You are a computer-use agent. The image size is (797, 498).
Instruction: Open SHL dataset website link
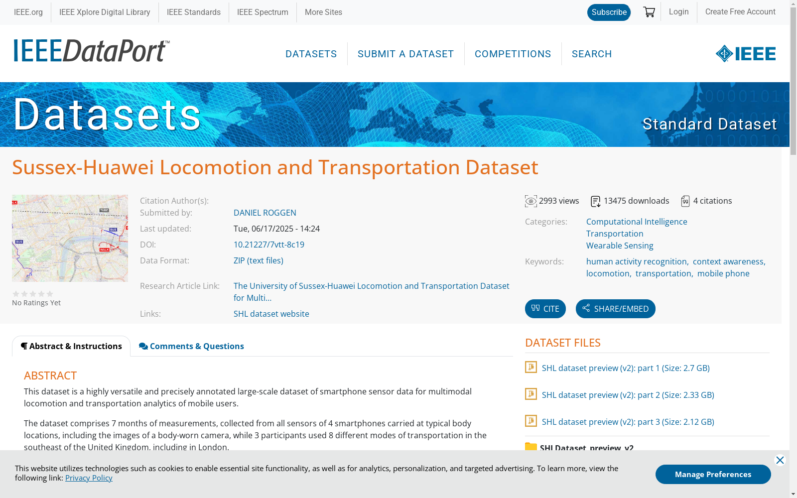click(x=271, y=314)
